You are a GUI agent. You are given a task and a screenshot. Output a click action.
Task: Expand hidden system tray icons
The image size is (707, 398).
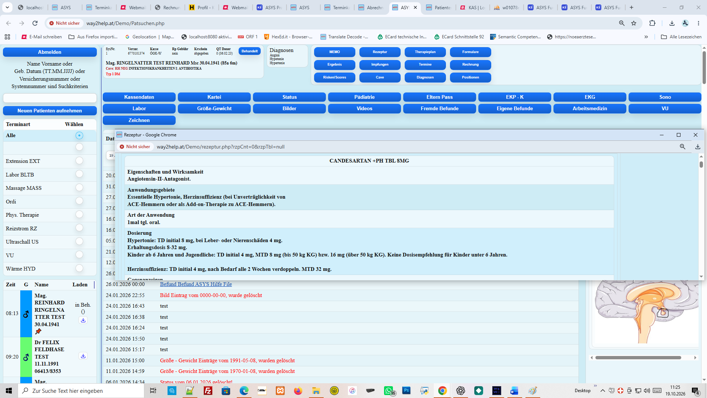coord(602,391)
